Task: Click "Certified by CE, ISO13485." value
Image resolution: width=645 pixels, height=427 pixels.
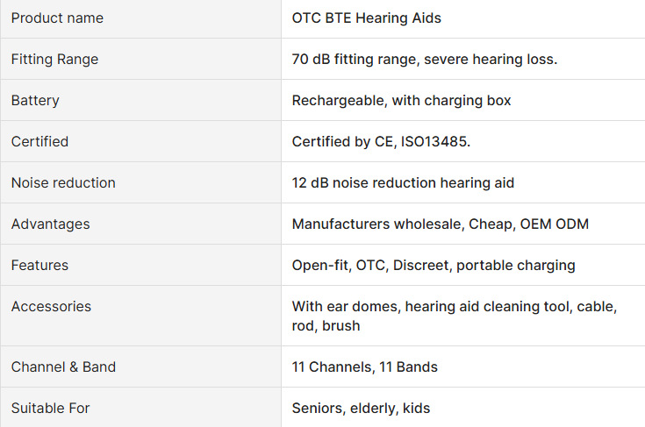Action: tap(381, 142)
